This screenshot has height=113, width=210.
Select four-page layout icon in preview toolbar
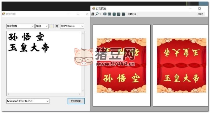[118, 14]
